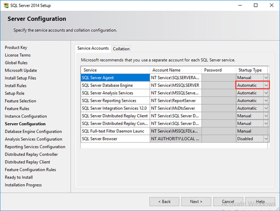
Task: Click account name NT Service\MSSQLServe...
Action: point(176,93)
